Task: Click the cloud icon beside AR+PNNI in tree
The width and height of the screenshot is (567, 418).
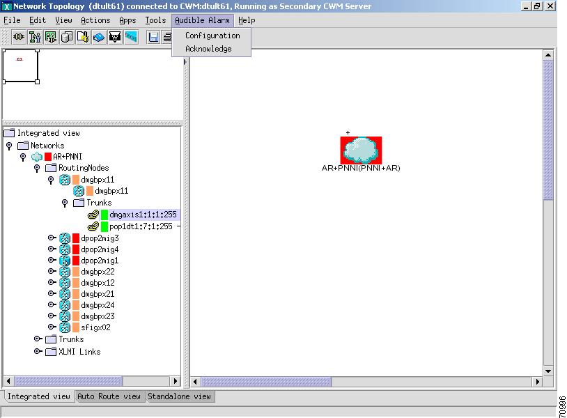Action: coord(37,157)
